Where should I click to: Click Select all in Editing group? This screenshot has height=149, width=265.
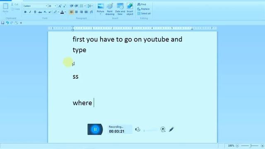[x=144, y=14]
